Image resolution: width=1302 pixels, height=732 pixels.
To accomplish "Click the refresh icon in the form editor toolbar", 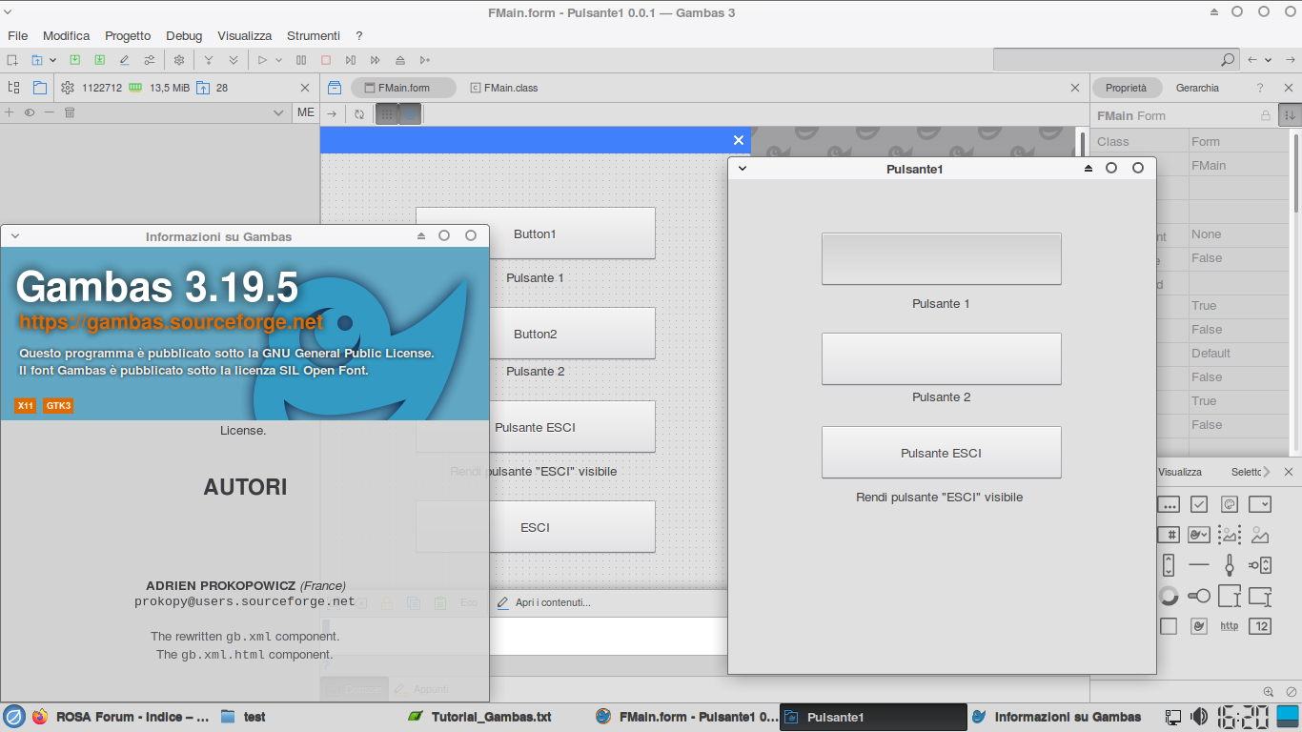I will point(359,114).
